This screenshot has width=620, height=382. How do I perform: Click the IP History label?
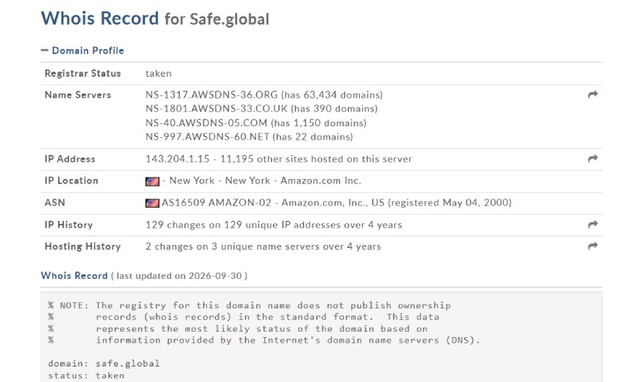[68, 225]
